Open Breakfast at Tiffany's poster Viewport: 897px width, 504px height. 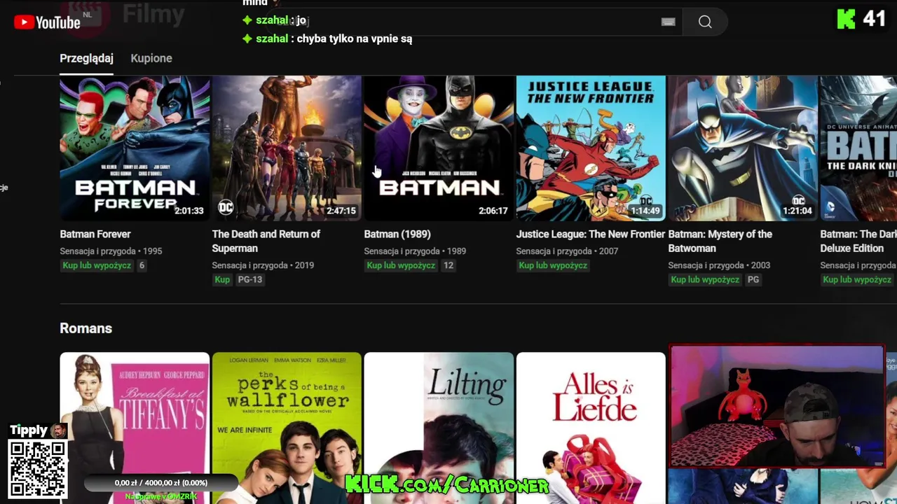click(135, 428)
